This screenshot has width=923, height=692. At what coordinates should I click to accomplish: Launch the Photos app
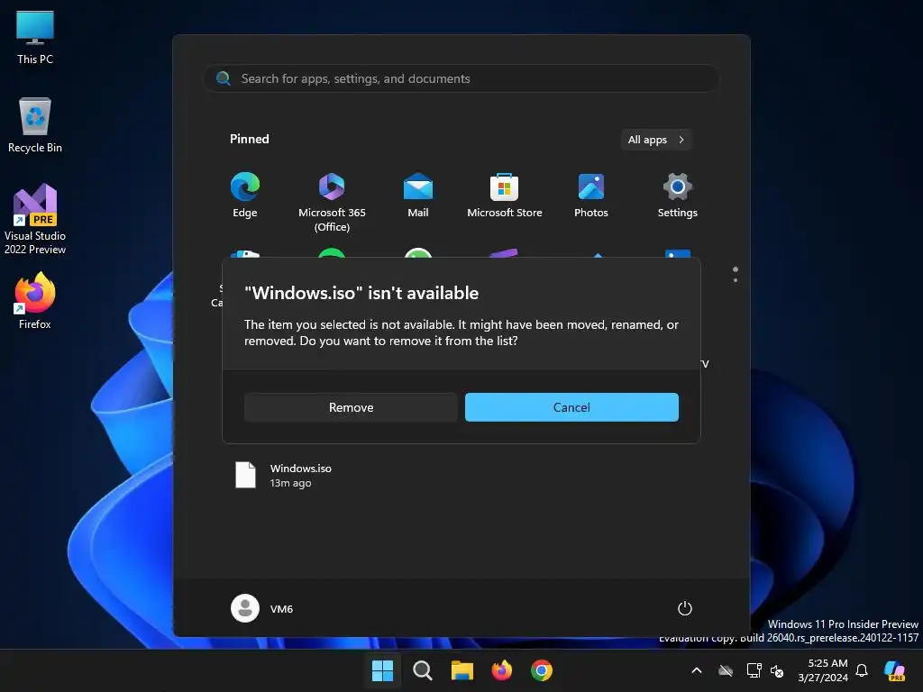(591, 196)
